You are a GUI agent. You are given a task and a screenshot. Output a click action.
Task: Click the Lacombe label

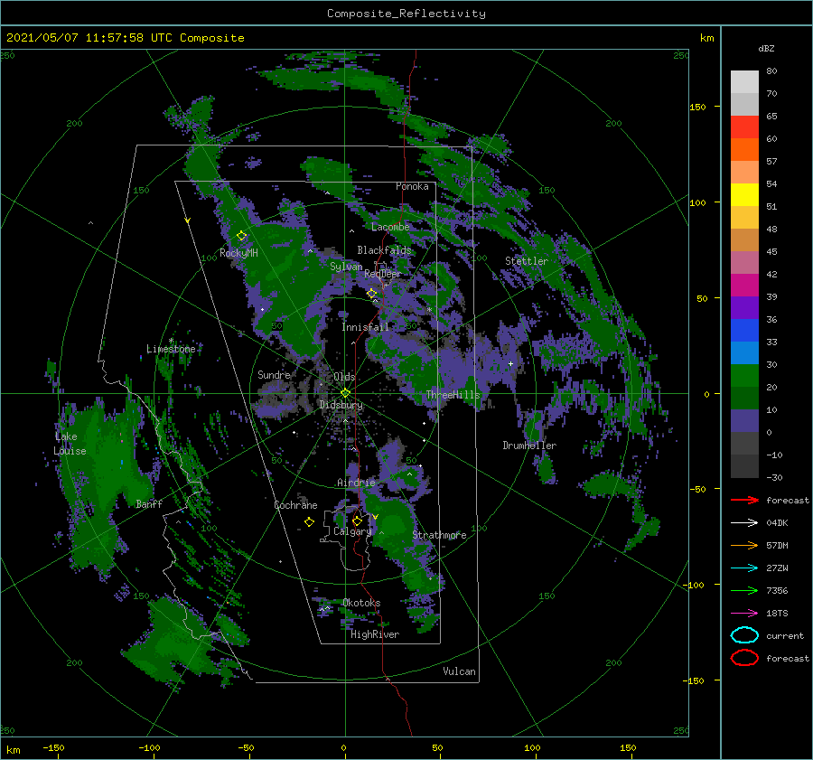[390, 227]
